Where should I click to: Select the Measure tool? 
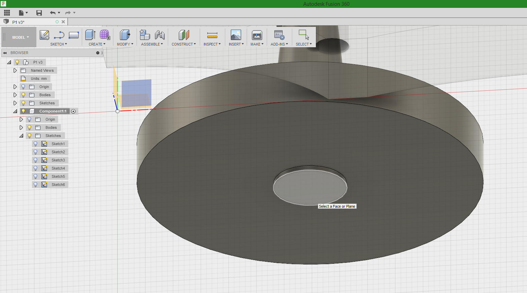pyautogui.click(x=212, y=35)
